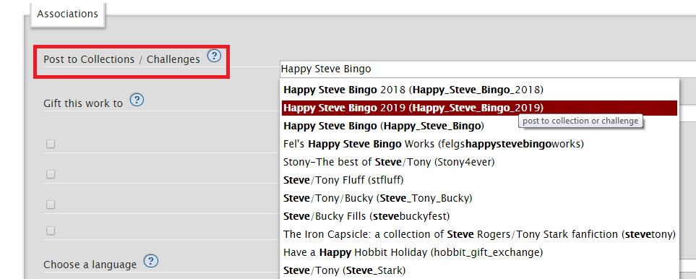
Task: Select The Iron Capsicle collection entry
Action: click(x=479, y=234)
